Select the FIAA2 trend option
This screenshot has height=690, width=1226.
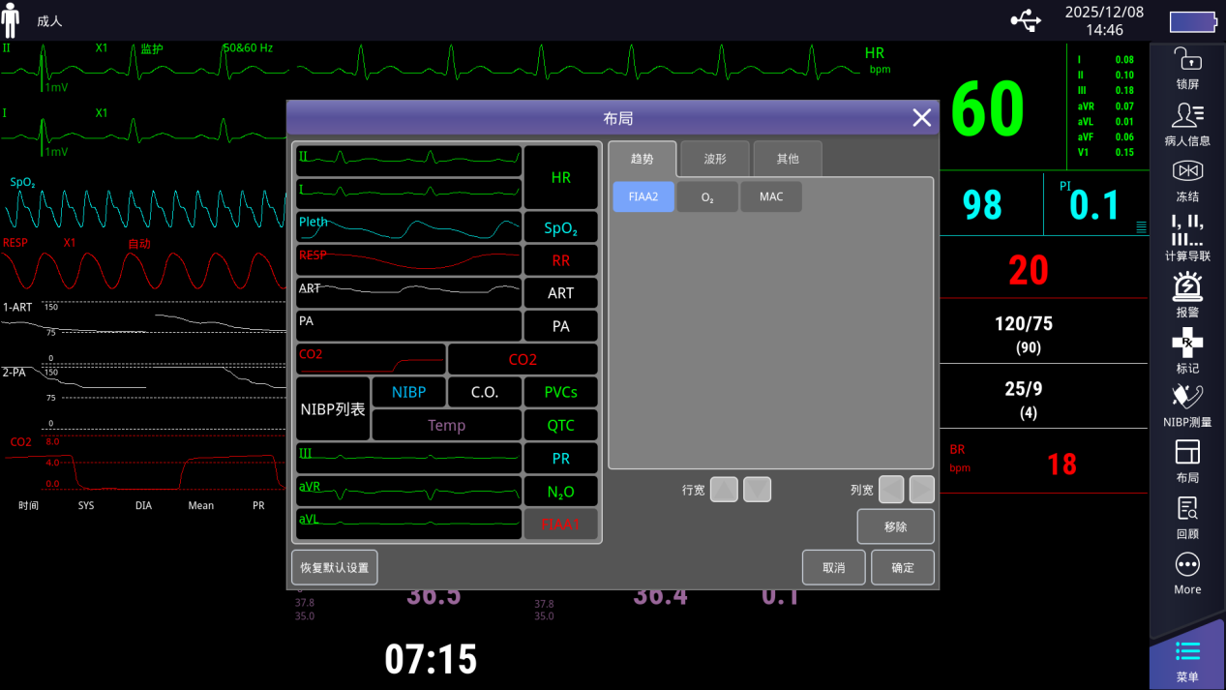click(643, 196)
